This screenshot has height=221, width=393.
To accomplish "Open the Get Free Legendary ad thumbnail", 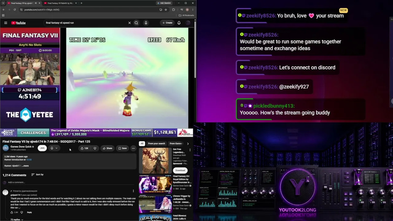I will pos(155,161).
